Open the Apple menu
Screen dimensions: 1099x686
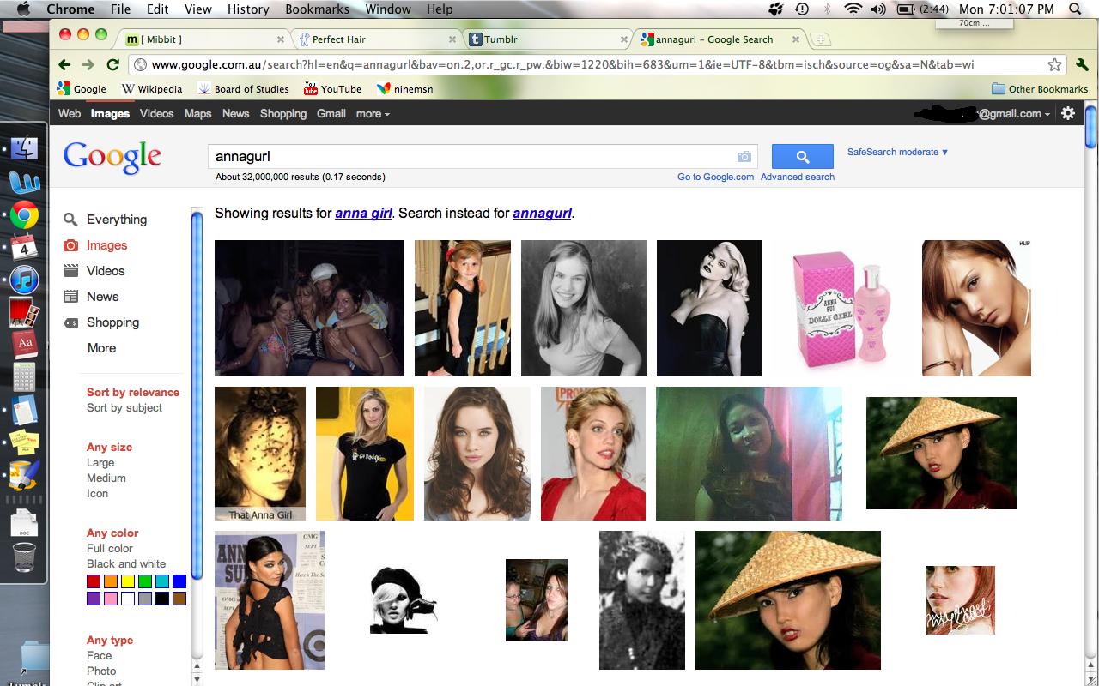pos(23,9)
